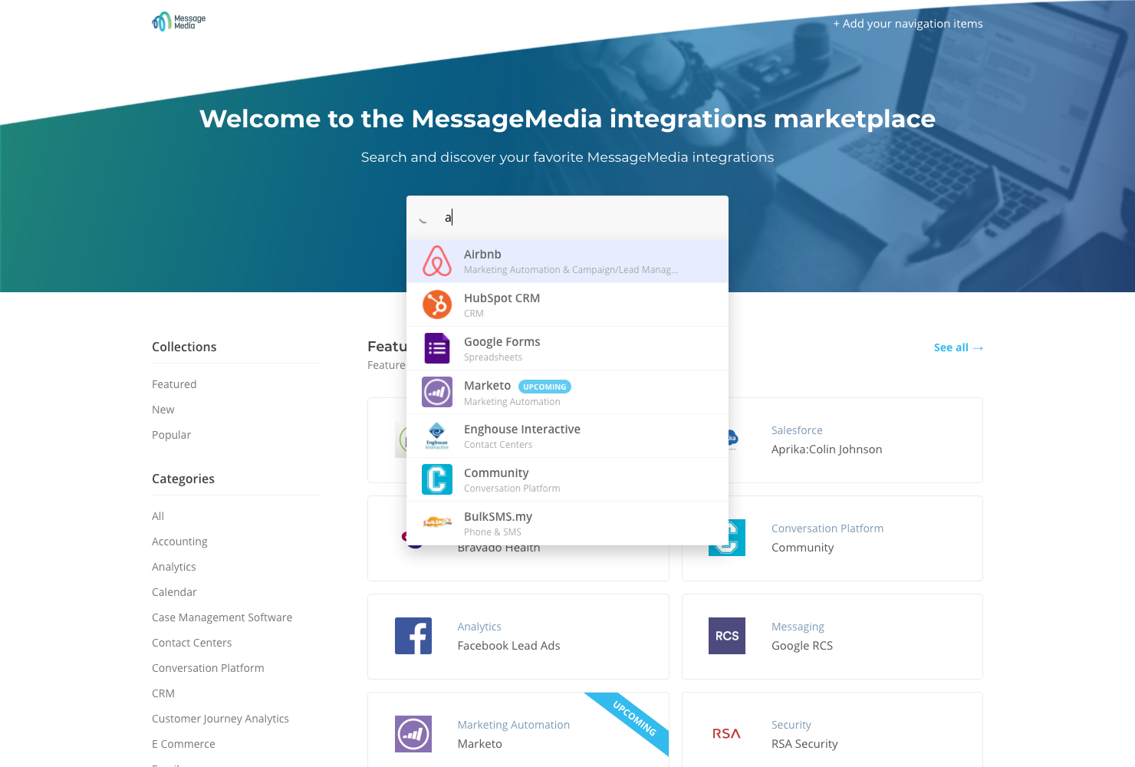Click the Marketo card icon
This screenshot has width=1135, height=767.
(413, 734)
